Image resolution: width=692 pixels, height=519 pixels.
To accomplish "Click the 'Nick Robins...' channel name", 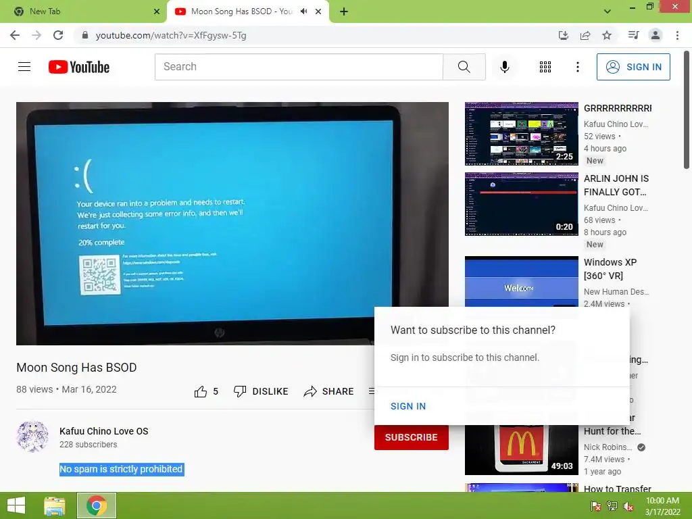I will coord(608,447).
